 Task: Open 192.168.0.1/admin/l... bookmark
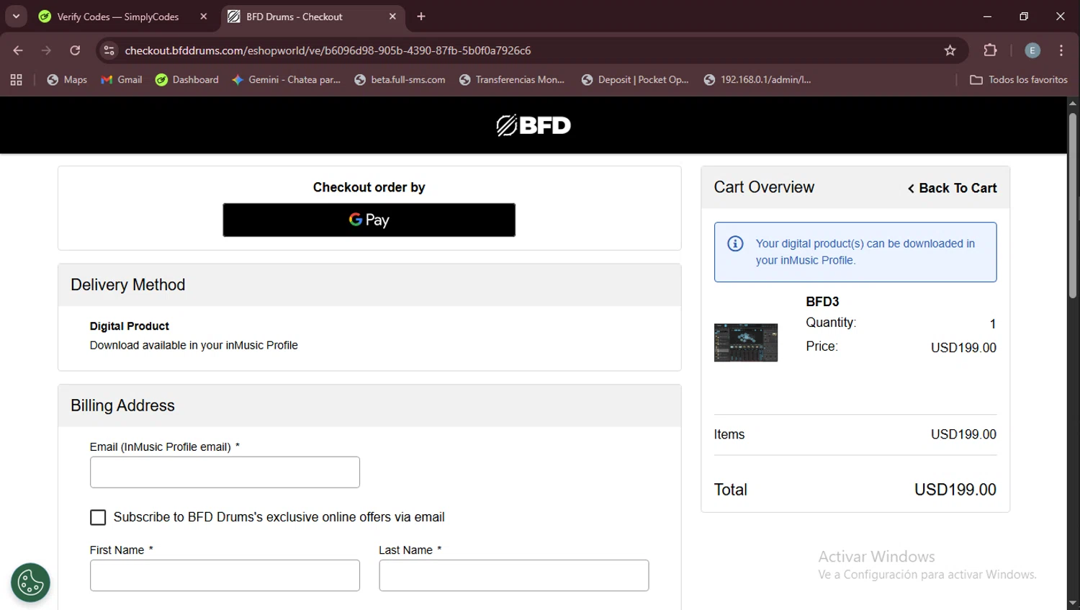757,80
